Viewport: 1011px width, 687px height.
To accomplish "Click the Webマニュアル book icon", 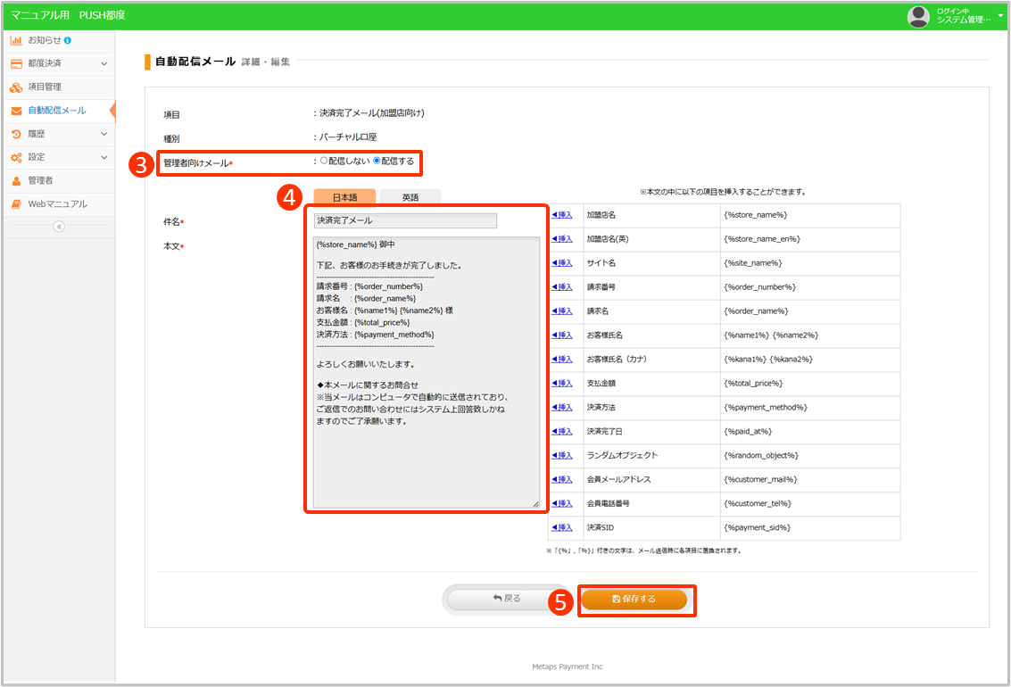I will 16,204.
